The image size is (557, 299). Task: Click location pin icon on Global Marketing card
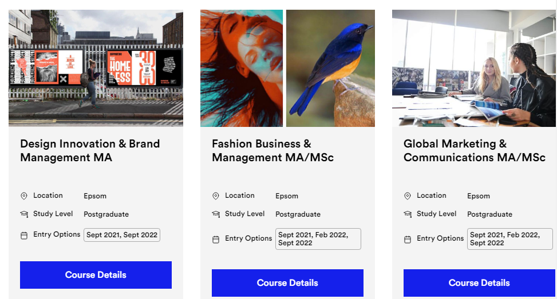[x=408, y=196]
